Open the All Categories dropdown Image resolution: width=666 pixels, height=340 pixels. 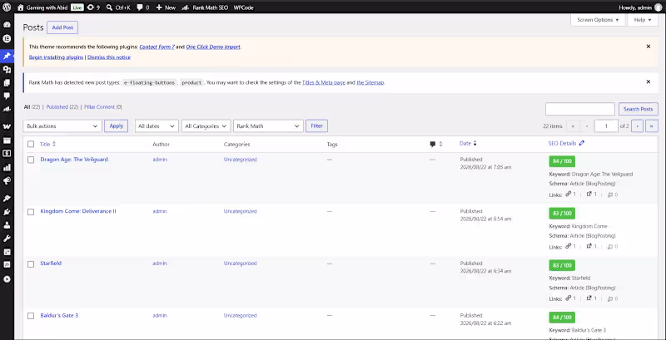206,126
